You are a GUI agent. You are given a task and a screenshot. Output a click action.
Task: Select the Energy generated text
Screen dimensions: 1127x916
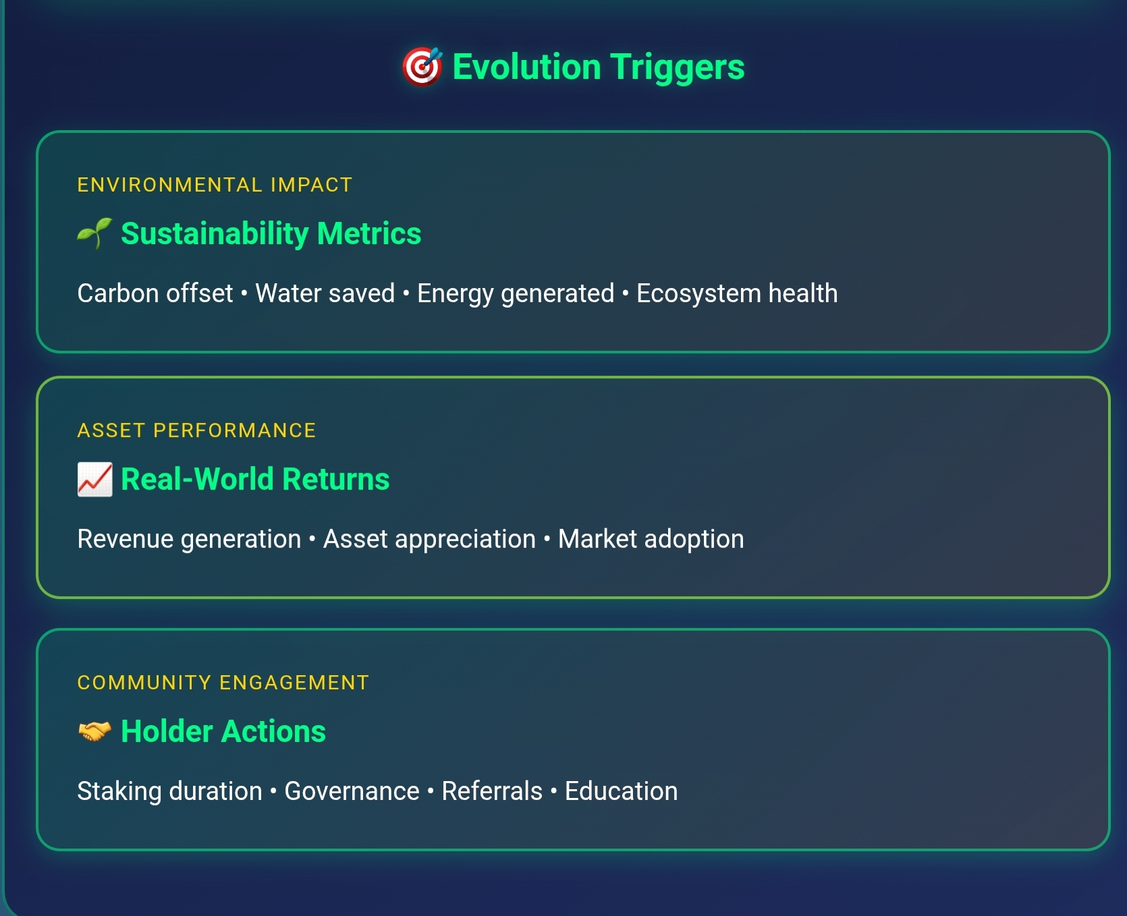tap(516, 293)
